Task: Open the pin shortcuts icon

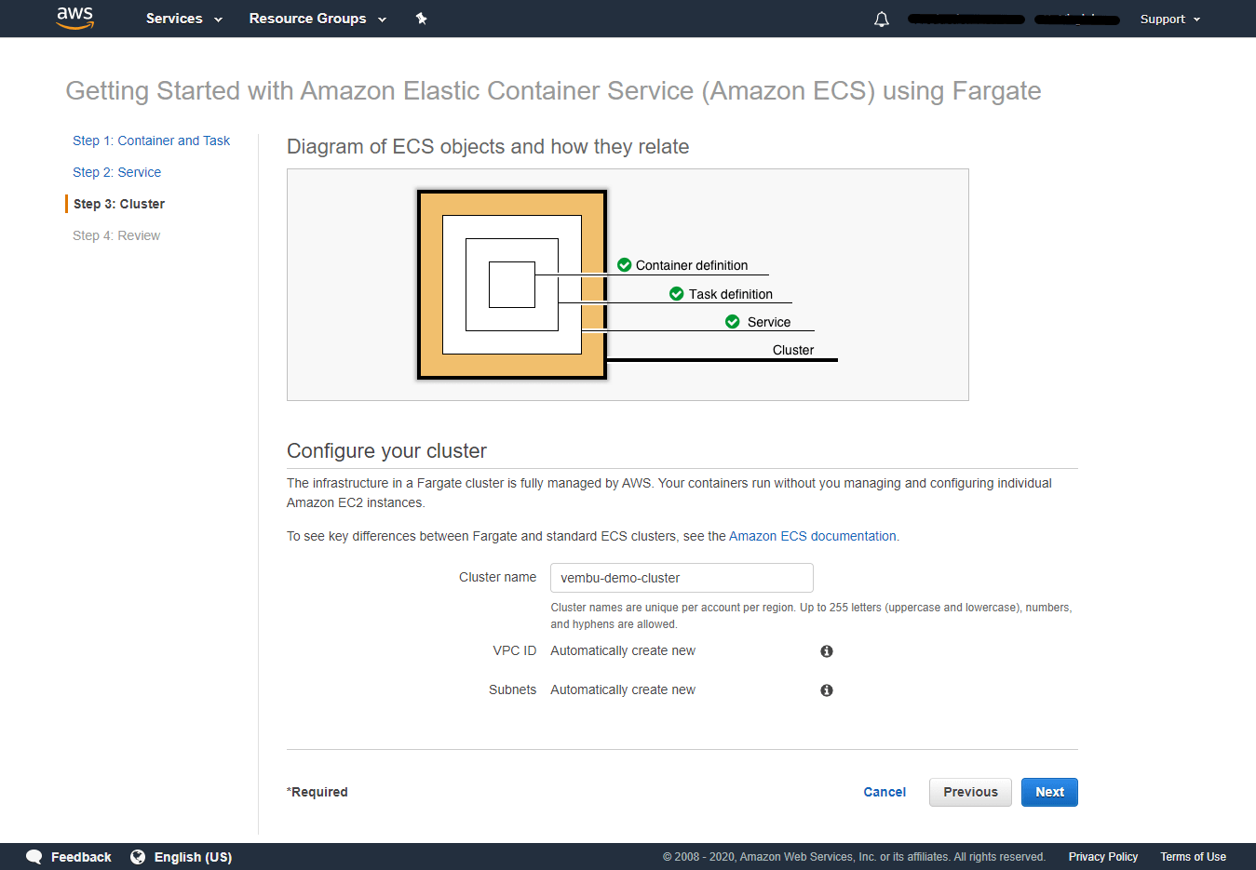Action: pos(421,19)
